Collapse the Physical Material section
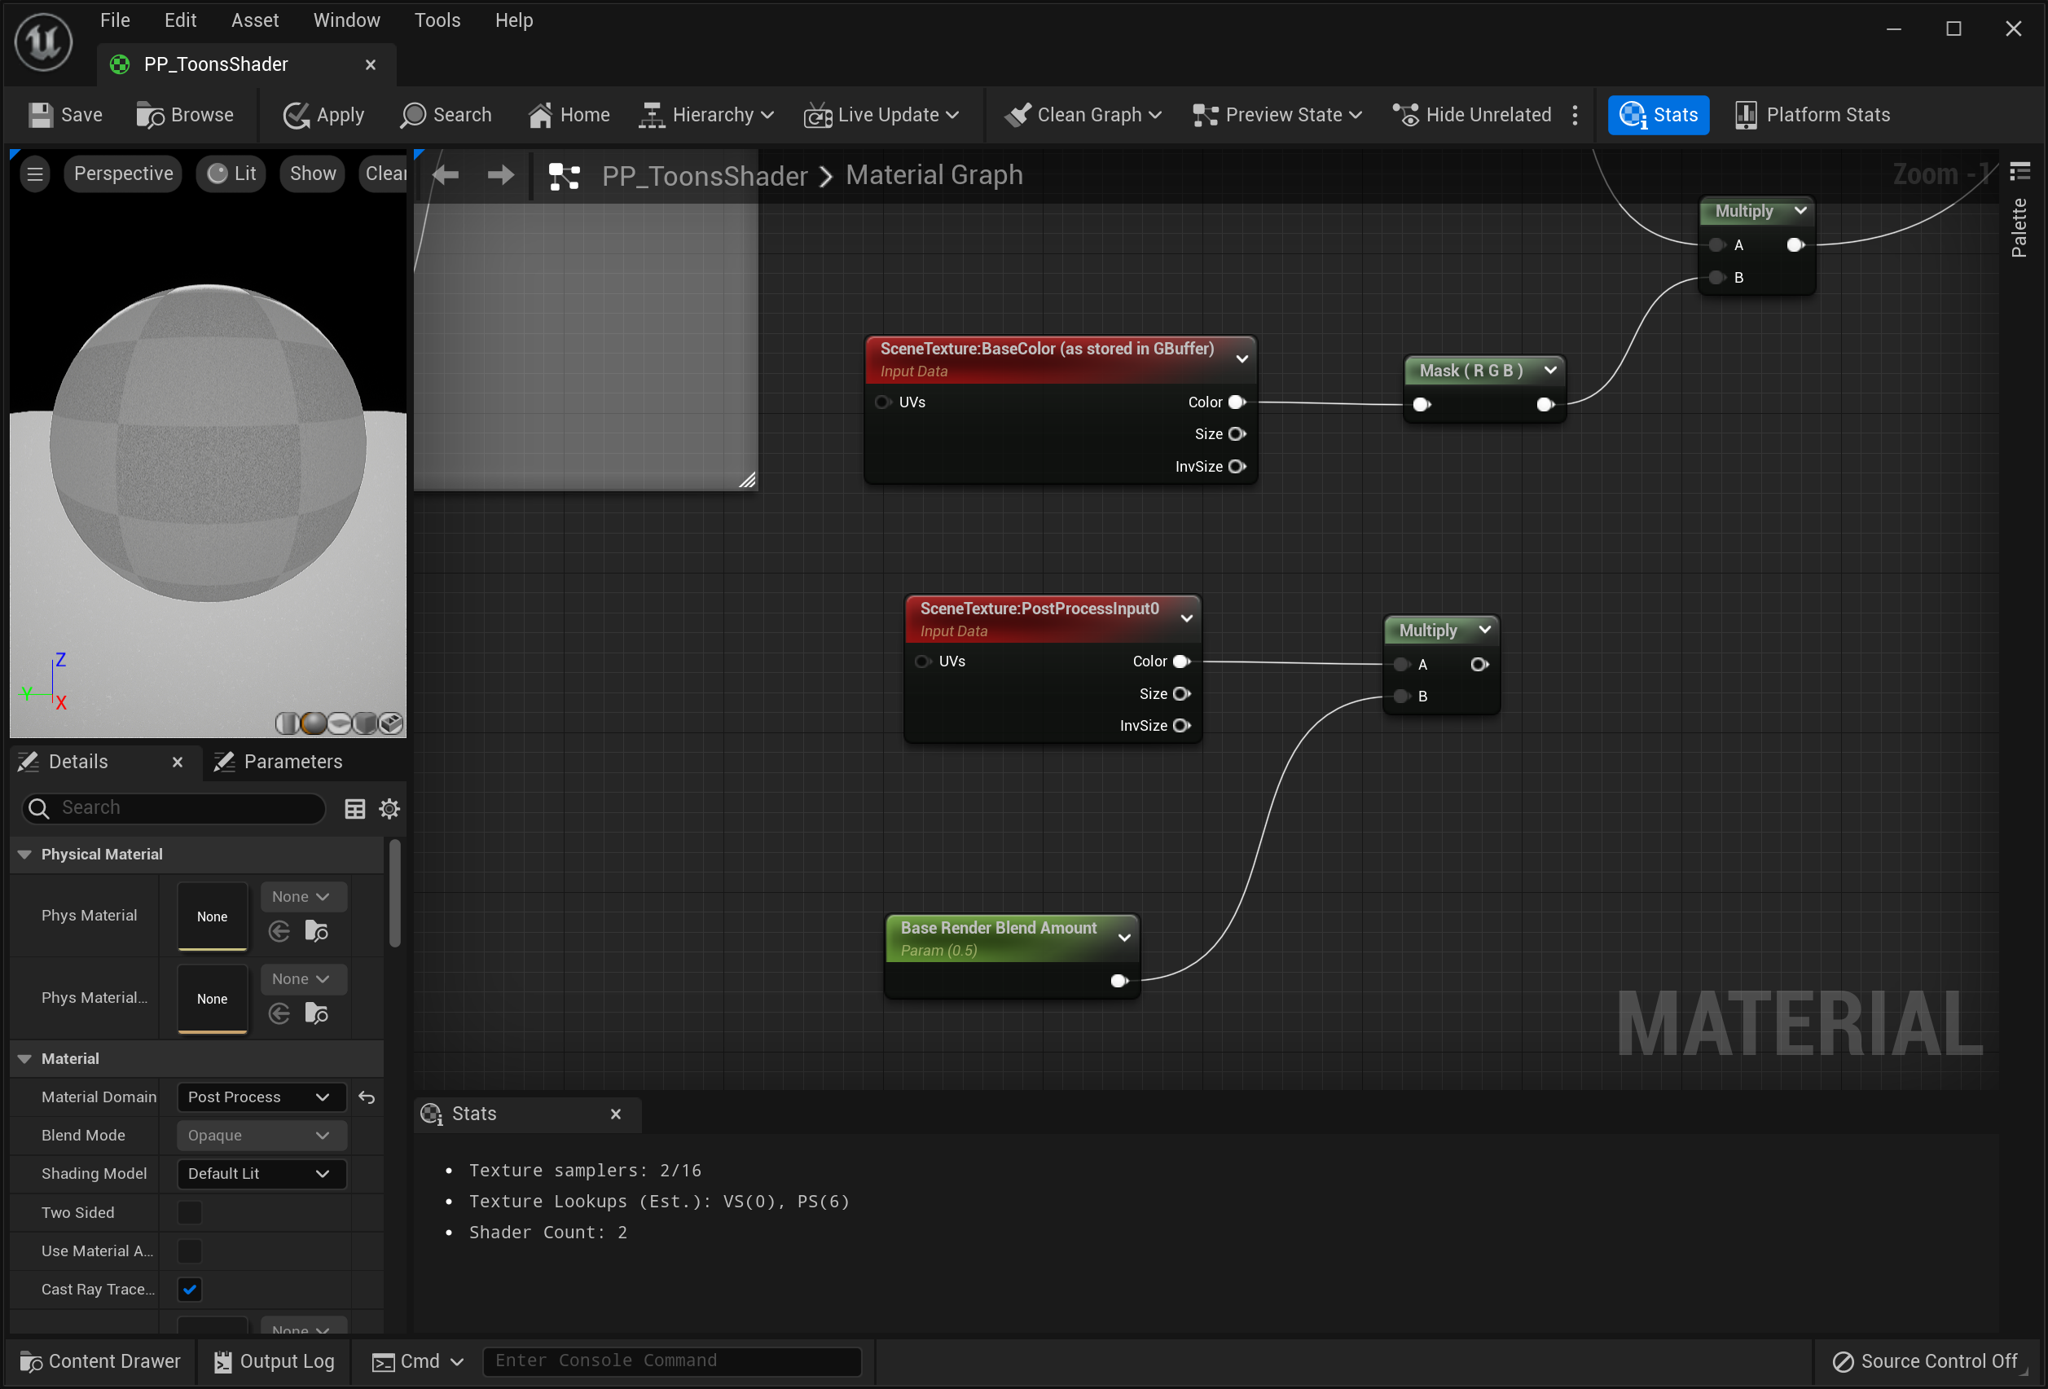 coord(24,855)
